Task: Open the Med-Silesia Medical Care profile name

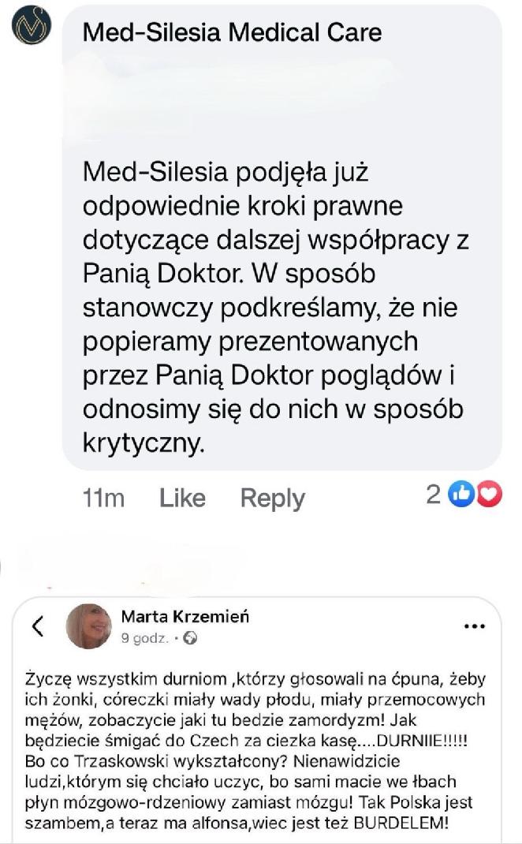Action: coord(232,32)
